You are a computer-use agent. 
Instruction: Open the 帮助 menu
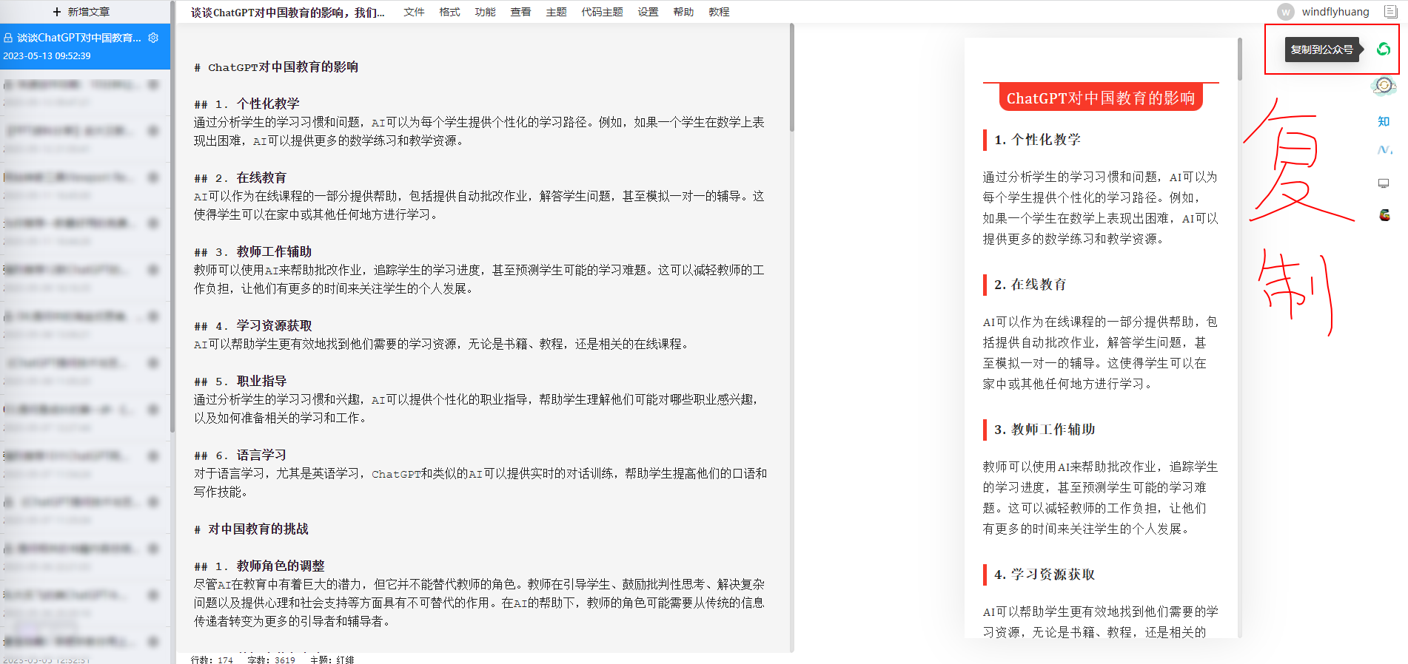point(683,12)
